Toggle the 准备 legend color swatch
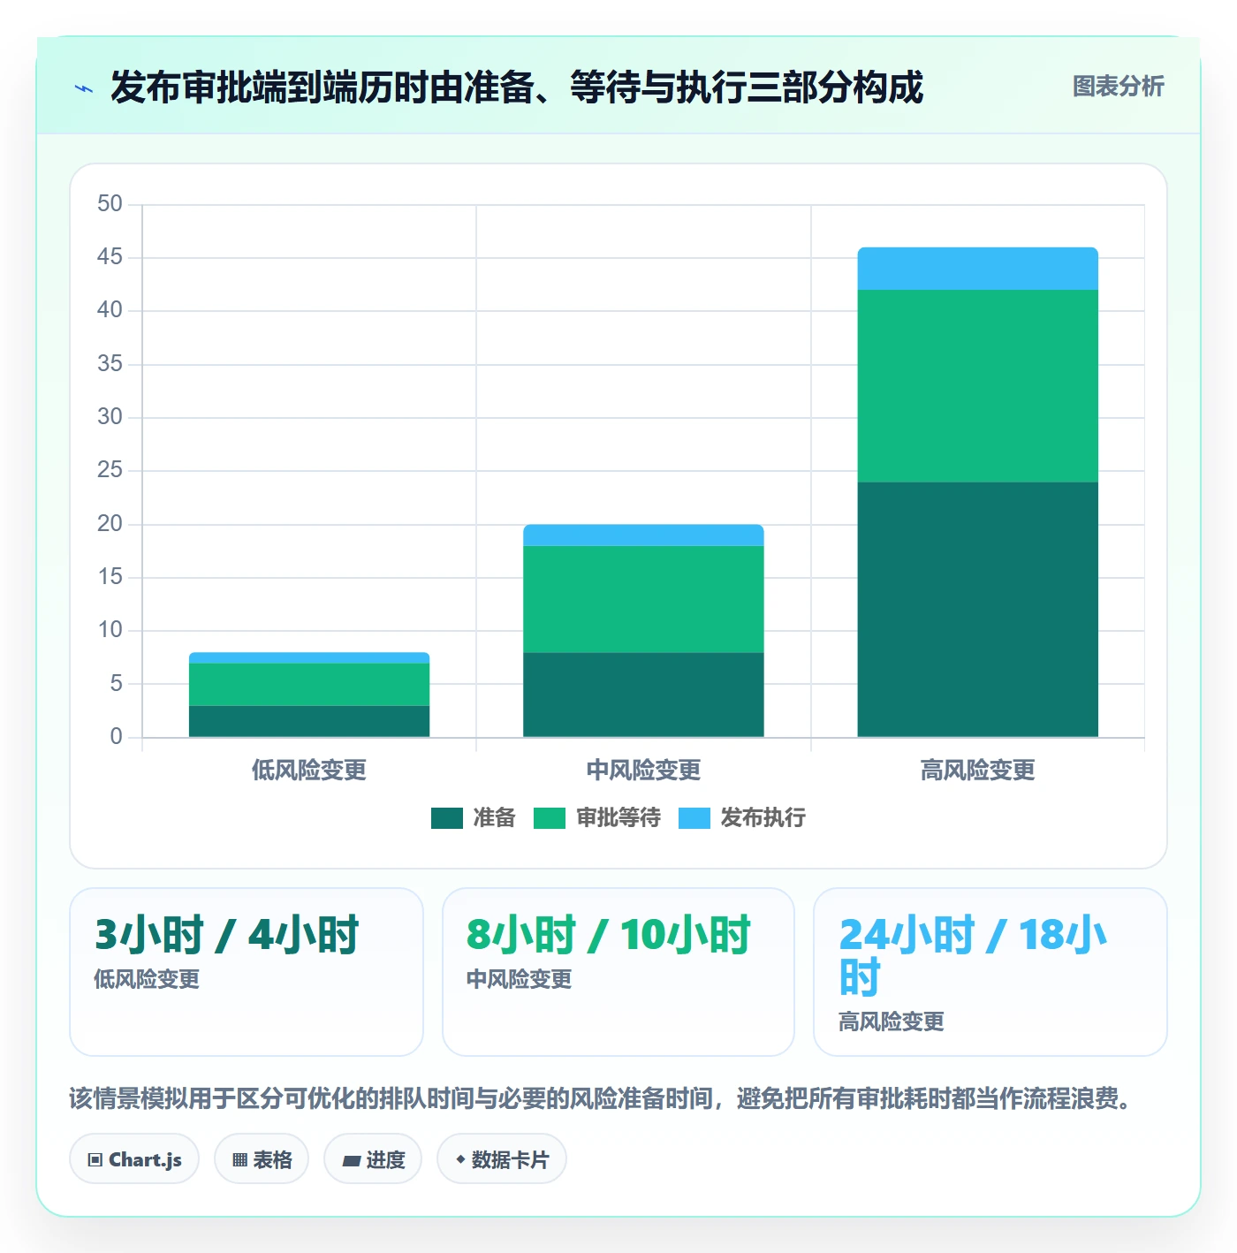The height and width of the screenshot is (1253, 1237). pyautogui.click(x=447, y=818)
